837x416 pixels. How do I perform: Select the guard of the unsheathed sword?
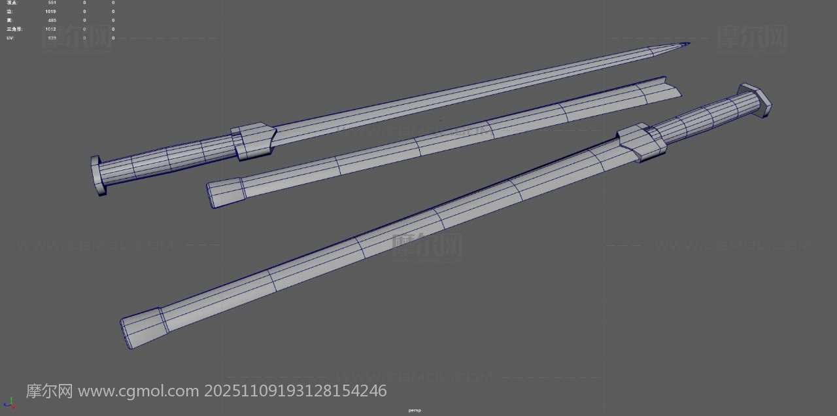252,141
